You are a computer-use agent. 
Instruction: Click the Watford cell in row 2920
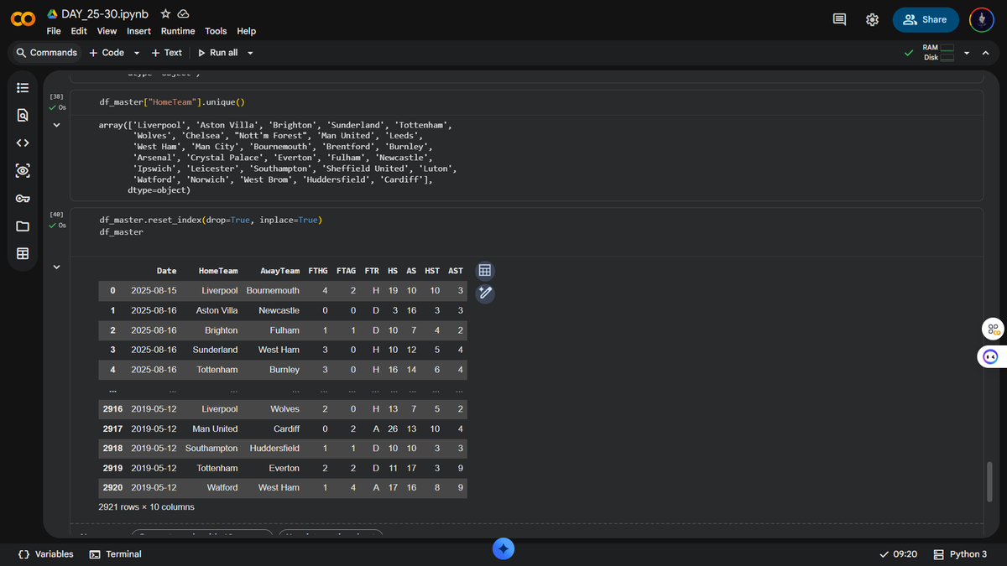[222, 487]
